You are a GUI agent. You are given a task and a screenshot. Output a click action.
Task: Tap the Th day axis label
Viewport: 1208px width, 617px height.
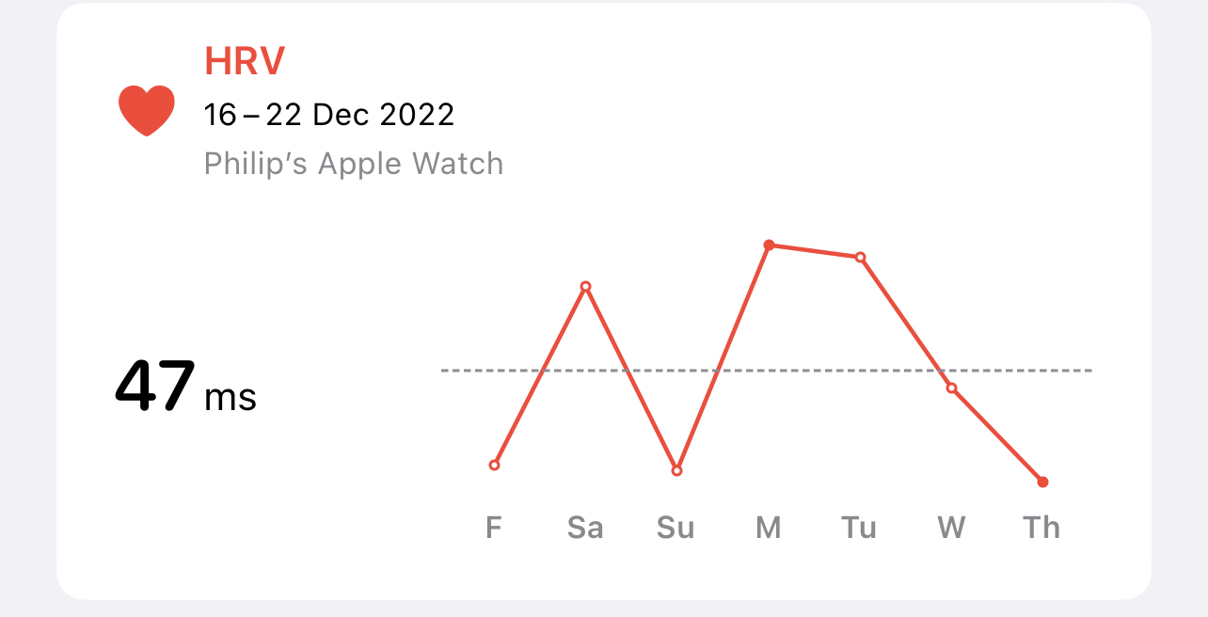click(1041, 528)
